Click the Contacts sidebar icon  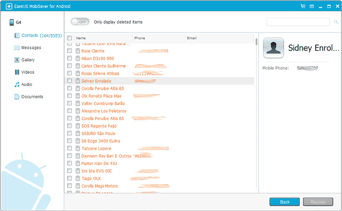tap(17, 35)
